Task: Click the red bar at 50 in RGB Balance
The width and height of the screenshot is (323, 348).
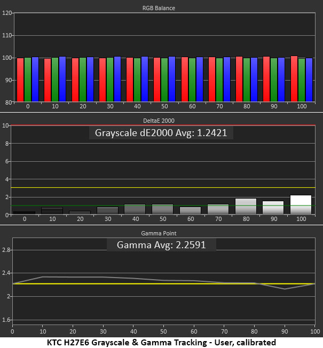Action: pos(157,80)
